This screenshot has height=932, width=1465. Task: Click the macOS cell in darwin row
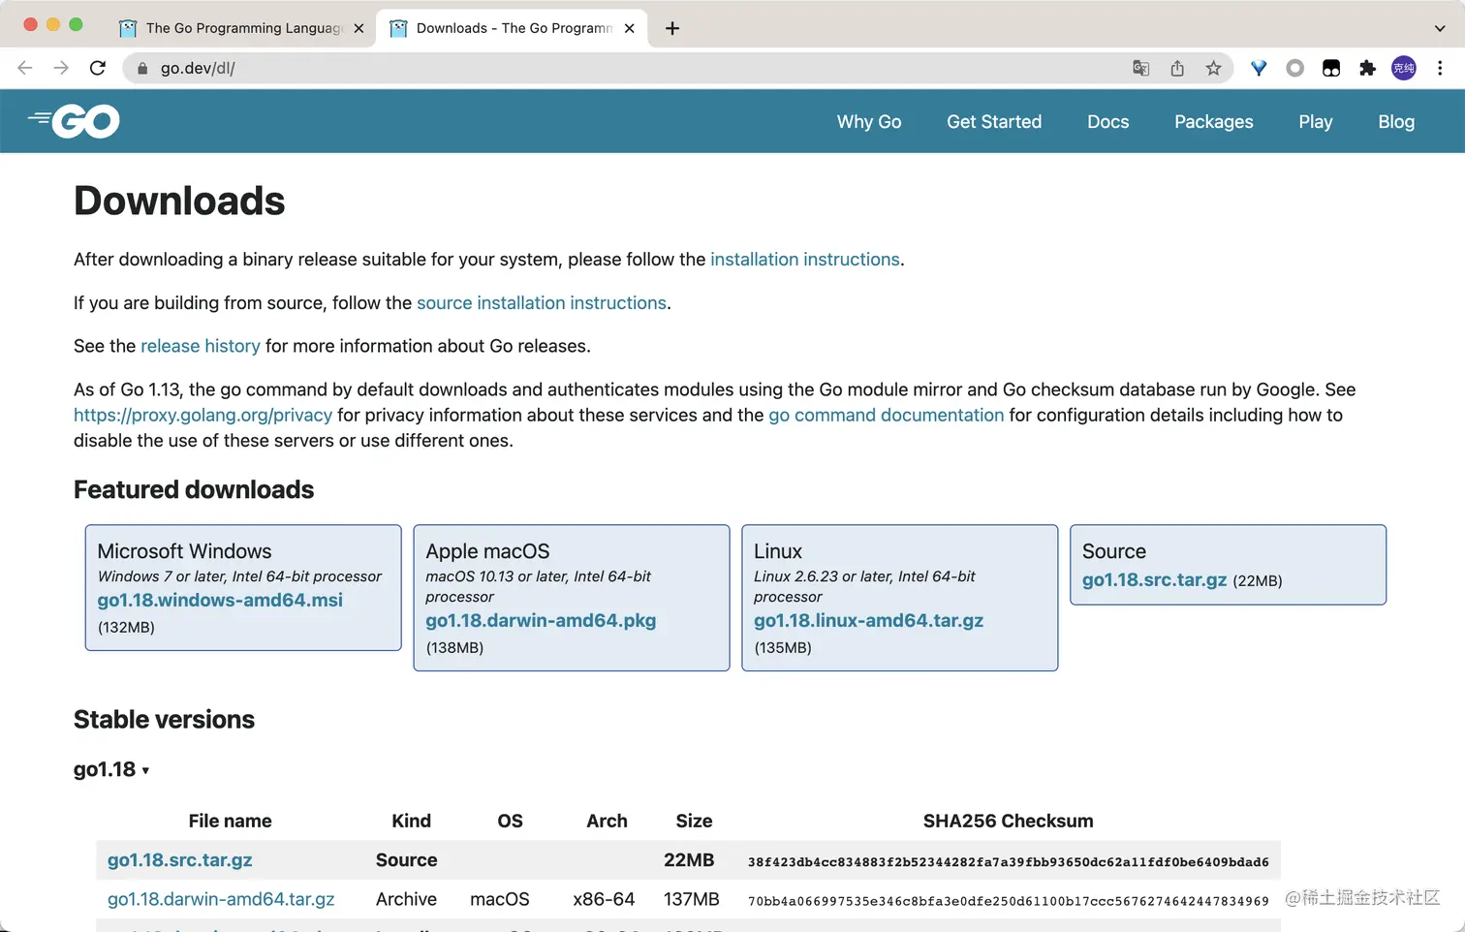click(500, 899)
